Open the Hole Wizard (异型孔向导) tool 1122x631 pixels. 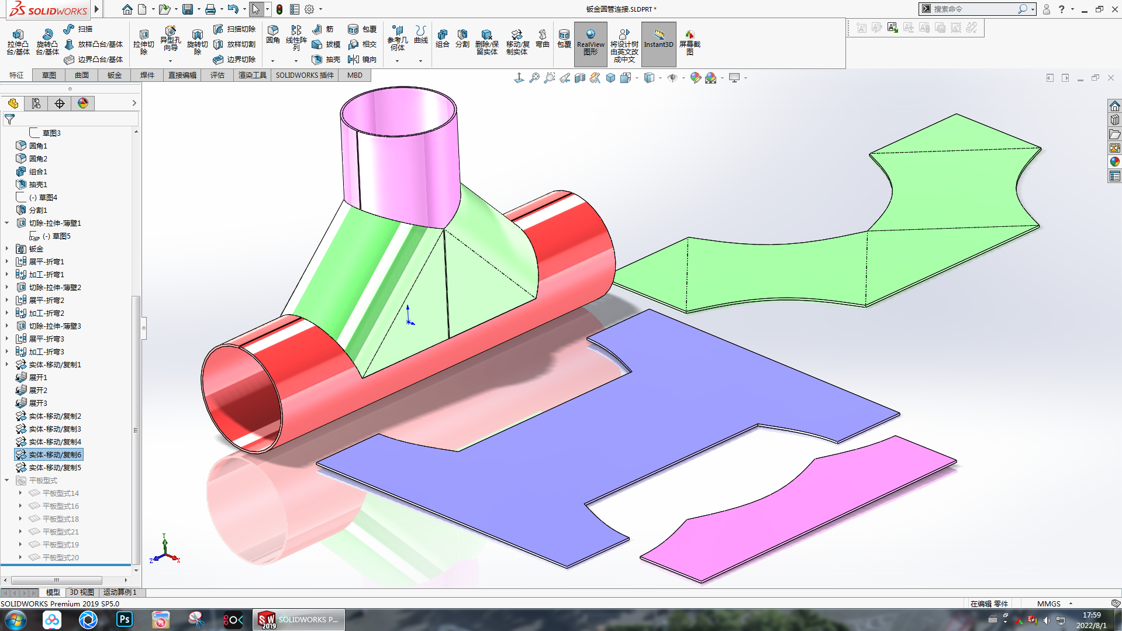(x=170, y=39)
